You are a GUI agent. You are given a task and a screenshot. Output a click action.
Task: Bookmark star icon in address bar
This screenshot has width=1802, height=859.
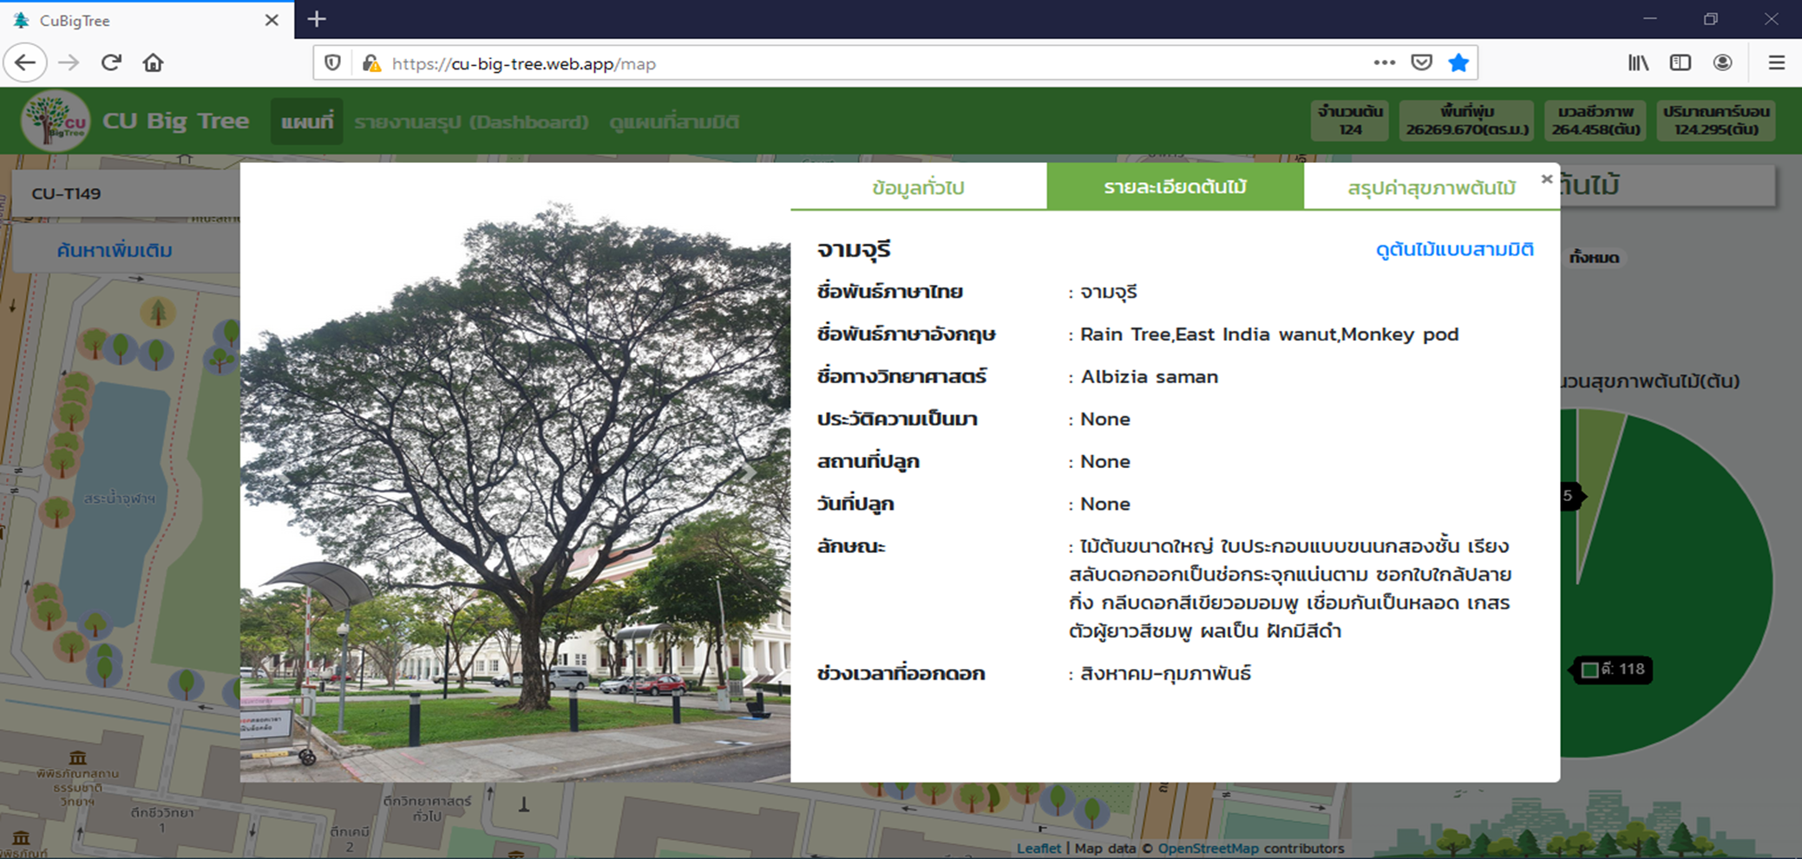click(1458, 63)
